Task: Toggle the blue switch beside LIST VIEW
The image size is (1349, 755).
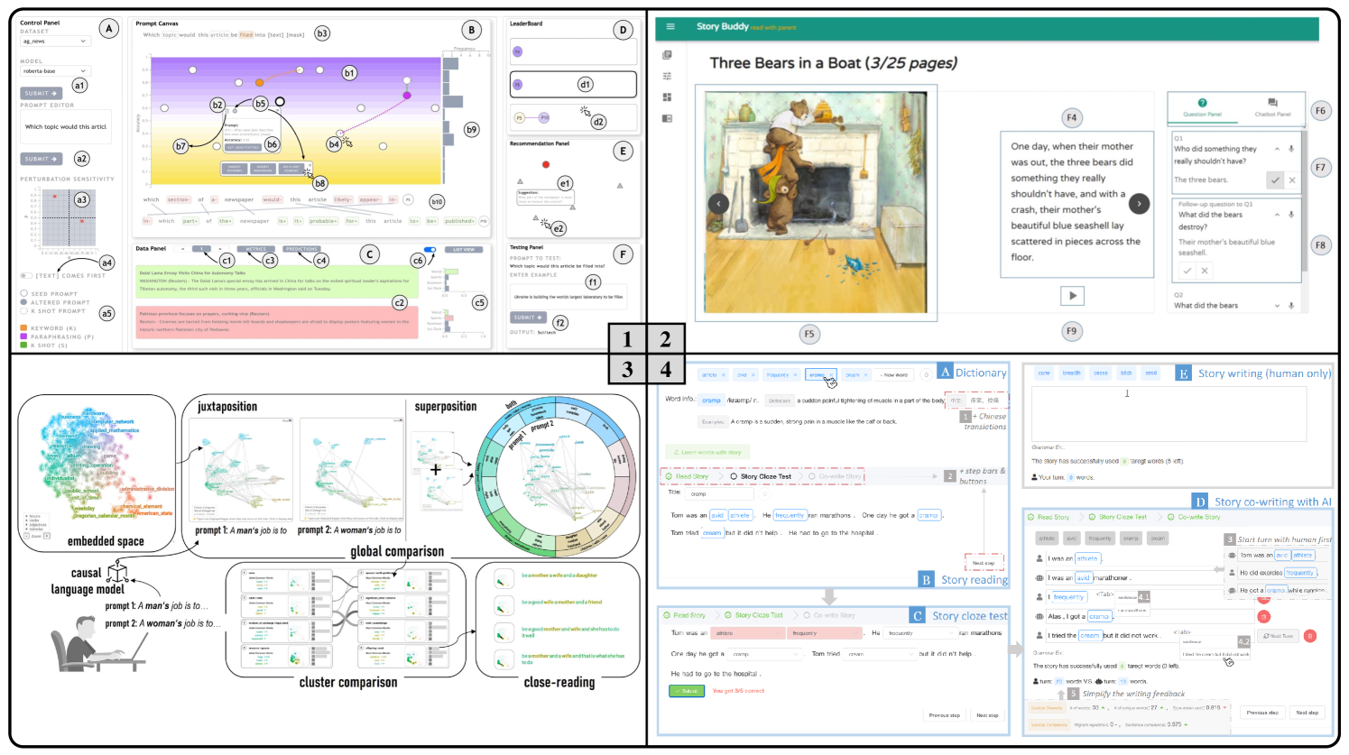Action: pos(430,249)
